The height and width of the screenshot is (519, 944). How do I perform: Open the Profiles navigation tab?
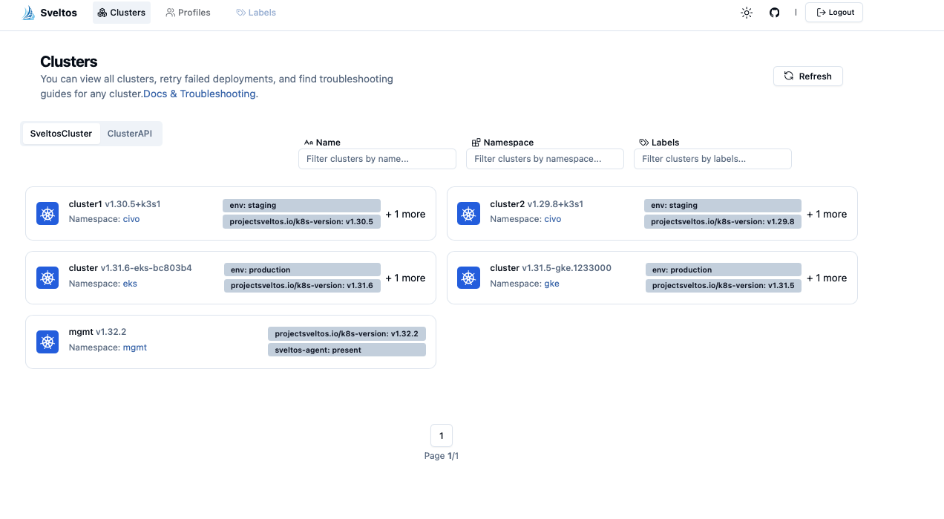coord(188,13)
